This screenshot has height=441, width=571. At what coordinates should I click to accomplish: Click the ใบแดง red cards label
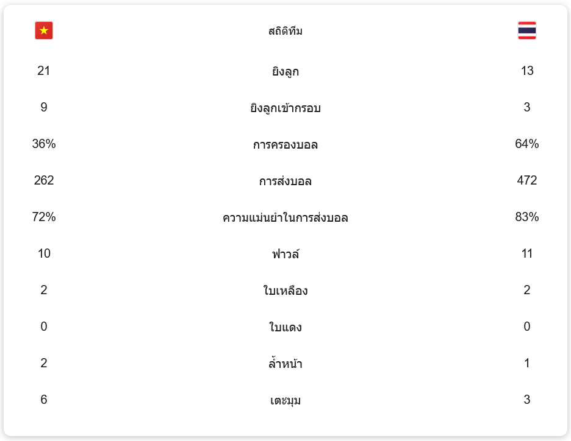pos(285,327)
